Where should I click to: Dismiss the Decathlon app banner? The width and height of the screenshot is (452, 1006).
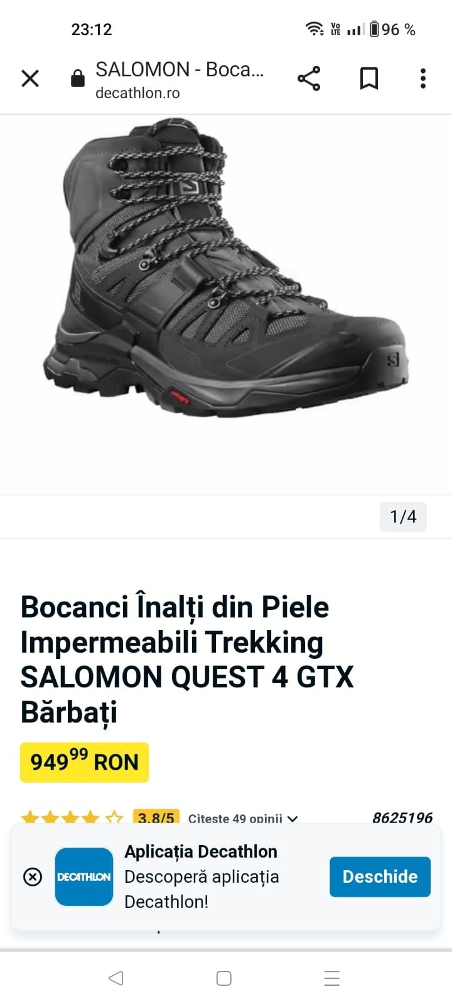(x=33, y=876)
